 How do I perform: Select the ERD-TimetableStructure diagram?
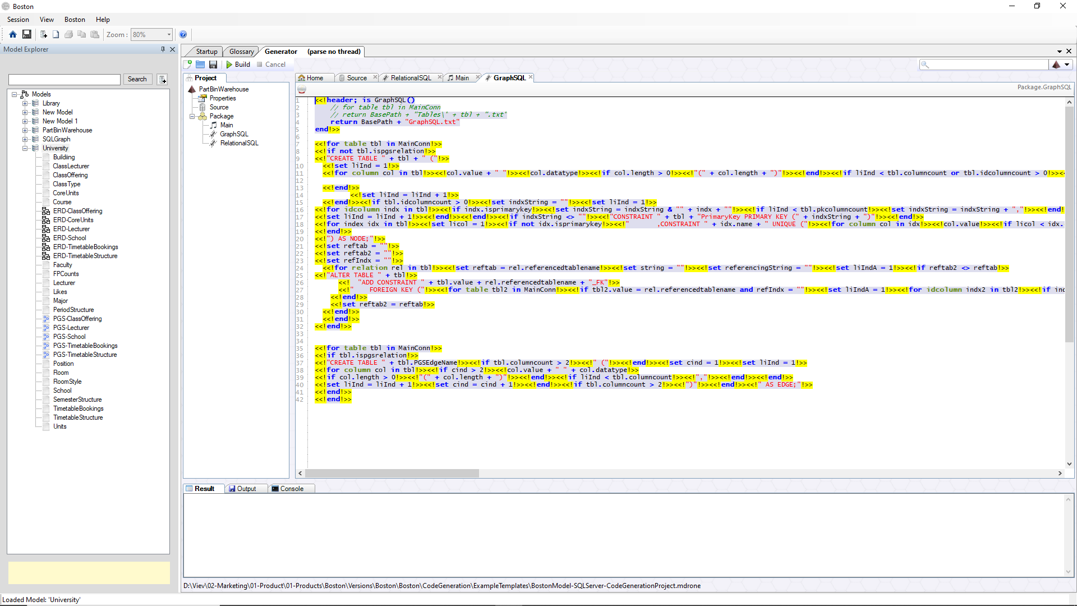coord(85,256)
